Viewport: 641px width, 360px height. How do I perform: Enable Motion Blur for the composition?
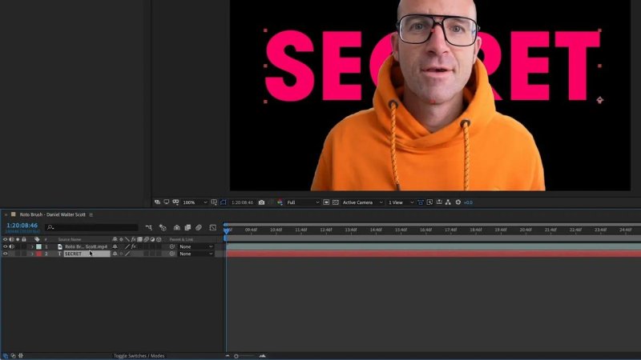point(199,227)
